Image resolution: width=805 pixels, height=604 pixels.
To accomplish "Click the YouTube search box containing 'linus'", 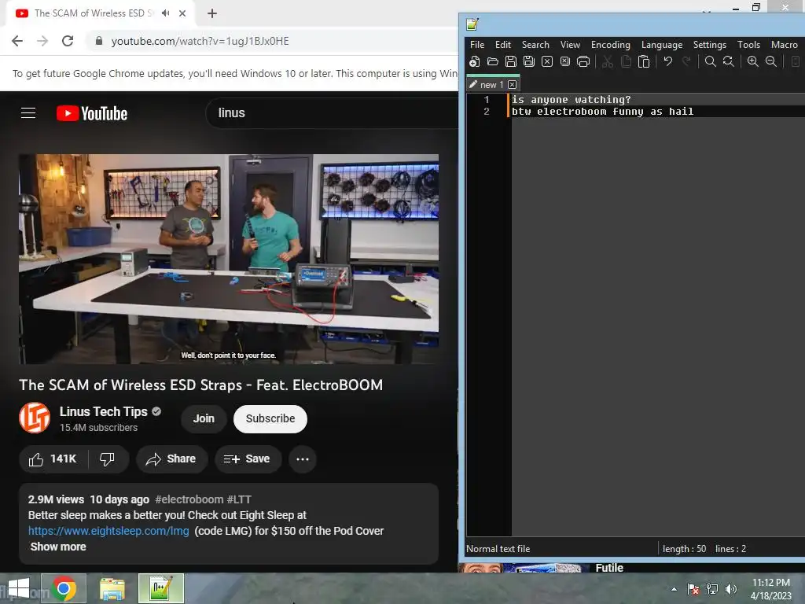I will click(x=332, y=113).
